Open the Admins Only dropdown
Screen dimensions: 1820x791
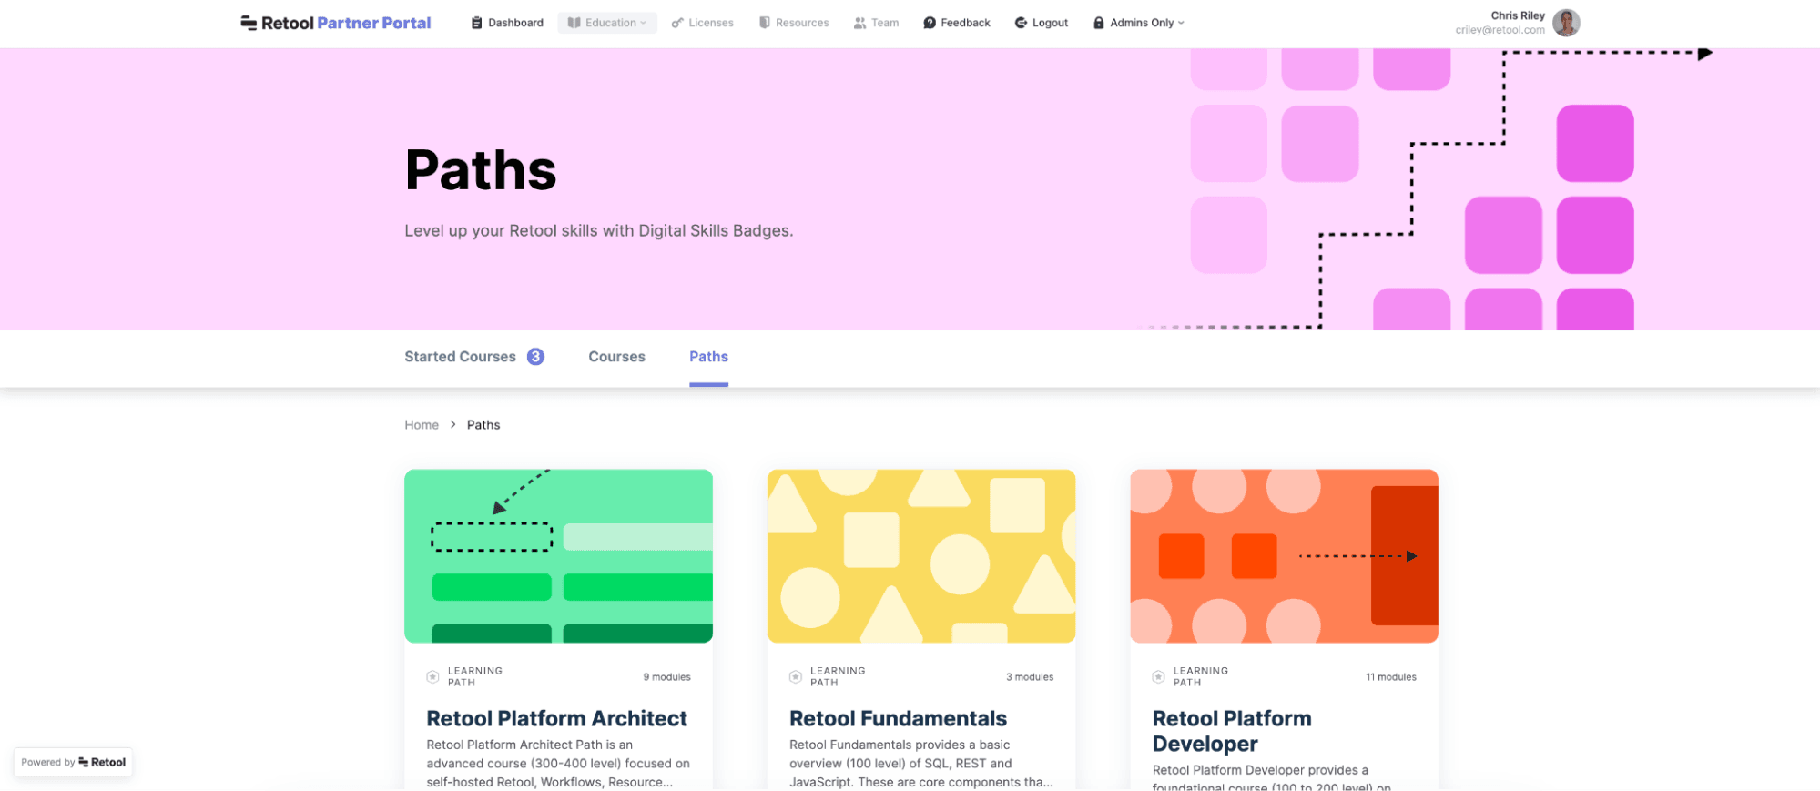[x=1139, y=23]
